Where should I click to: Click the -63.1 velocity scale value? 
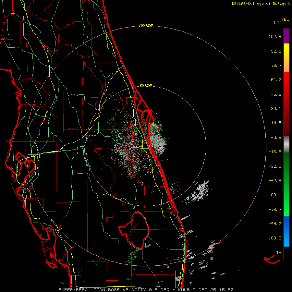275,195
